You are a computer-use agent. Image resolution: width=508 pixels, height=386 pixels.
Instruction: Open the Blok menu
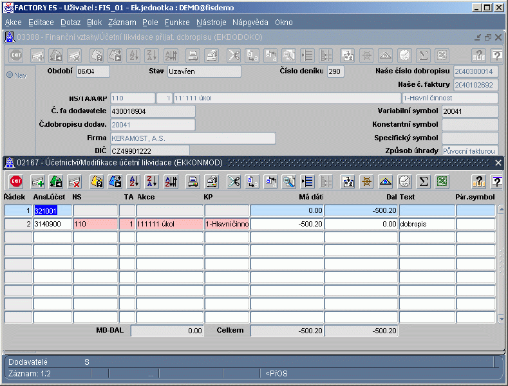click(94, 23)
